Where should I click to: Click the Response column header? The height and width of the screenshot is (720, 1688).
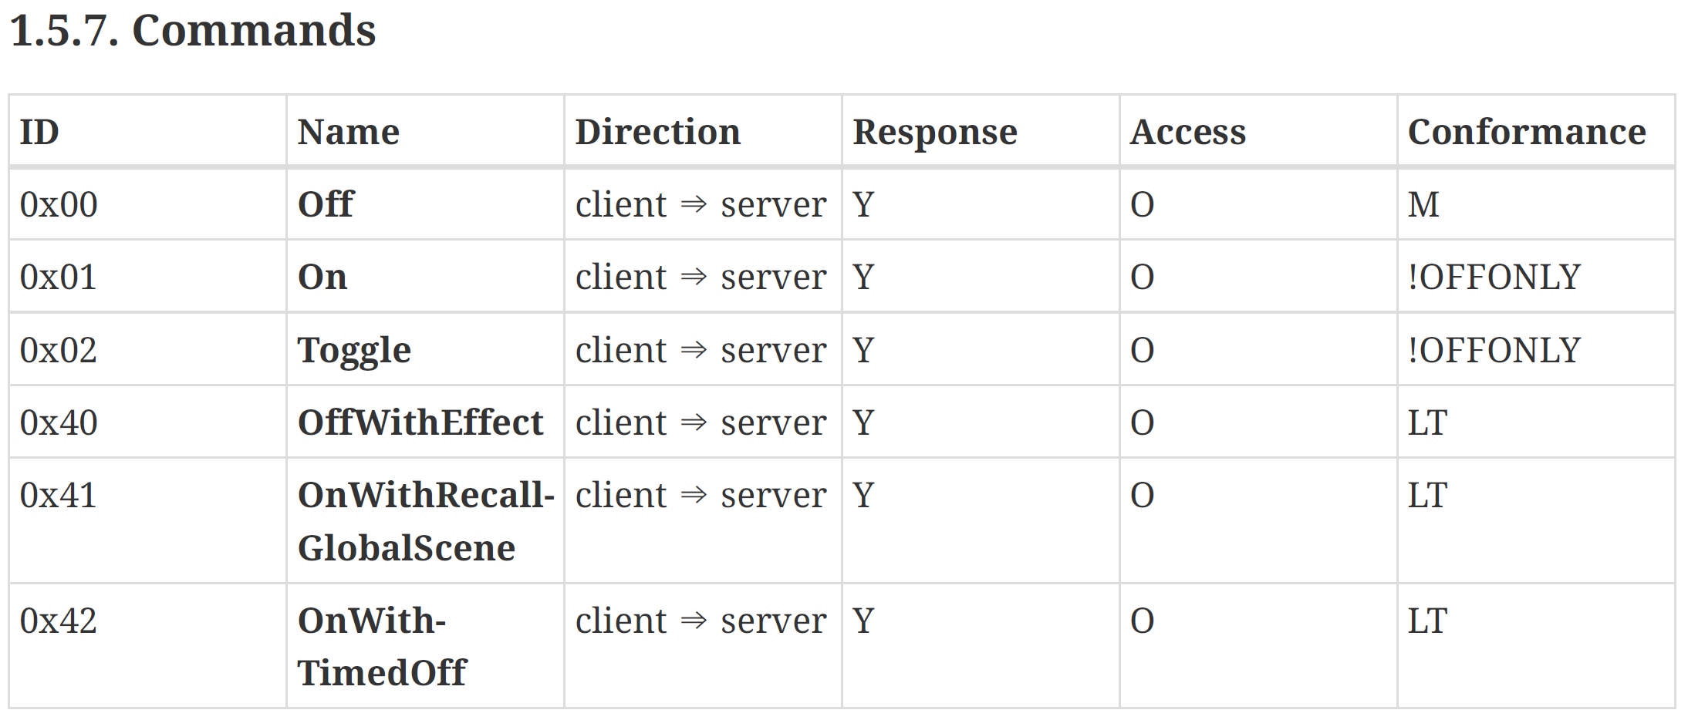tap(935, 132)
